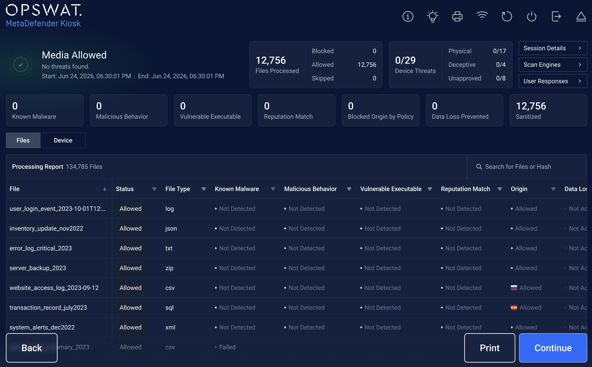Open Malicious Behavior column filter icon
The height and width of the screenshot is (367, 592).
[349, 189]
